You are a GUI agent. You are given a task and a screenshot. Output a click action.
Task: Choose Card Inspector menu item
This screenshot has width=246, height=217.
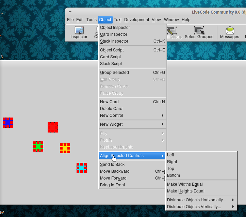[x=133, y=34]
